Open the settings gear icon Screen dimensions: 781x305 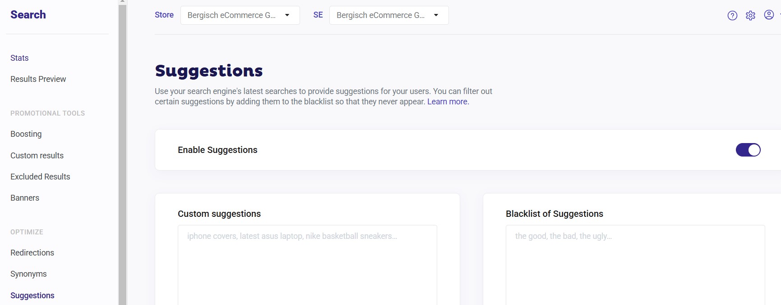click(750, 16)
